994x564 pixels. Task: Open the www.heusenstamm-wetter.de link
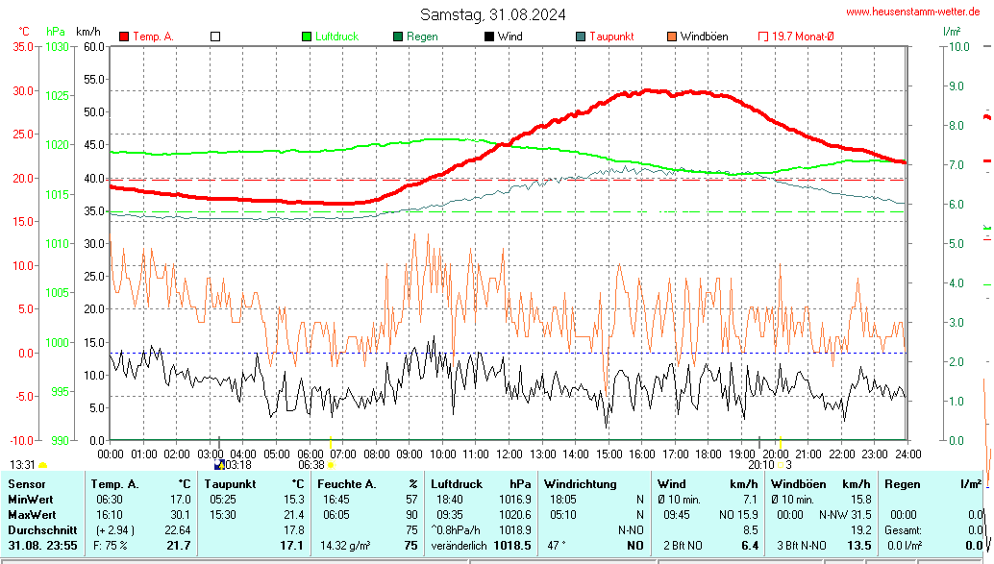(x=917, y=12)
